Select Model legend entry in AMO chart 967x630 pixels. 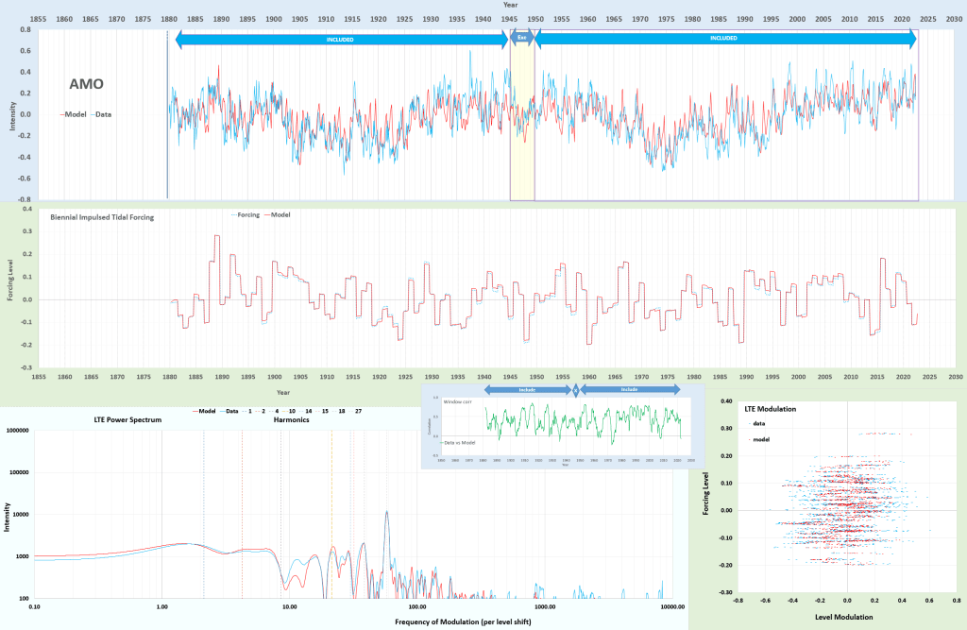tap(76, 115)
